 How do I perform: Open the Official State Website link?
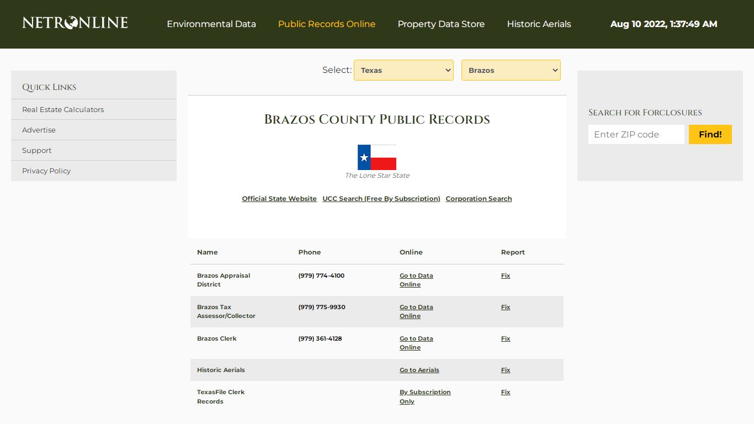pos(279,199)
